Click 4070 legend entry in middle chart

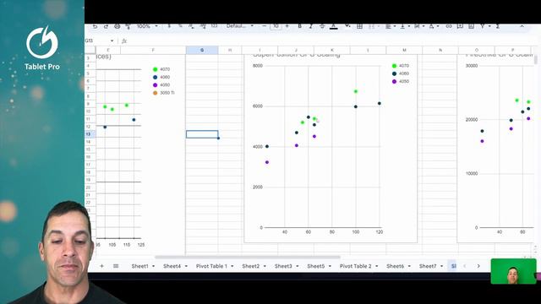[x=400, y=66]
